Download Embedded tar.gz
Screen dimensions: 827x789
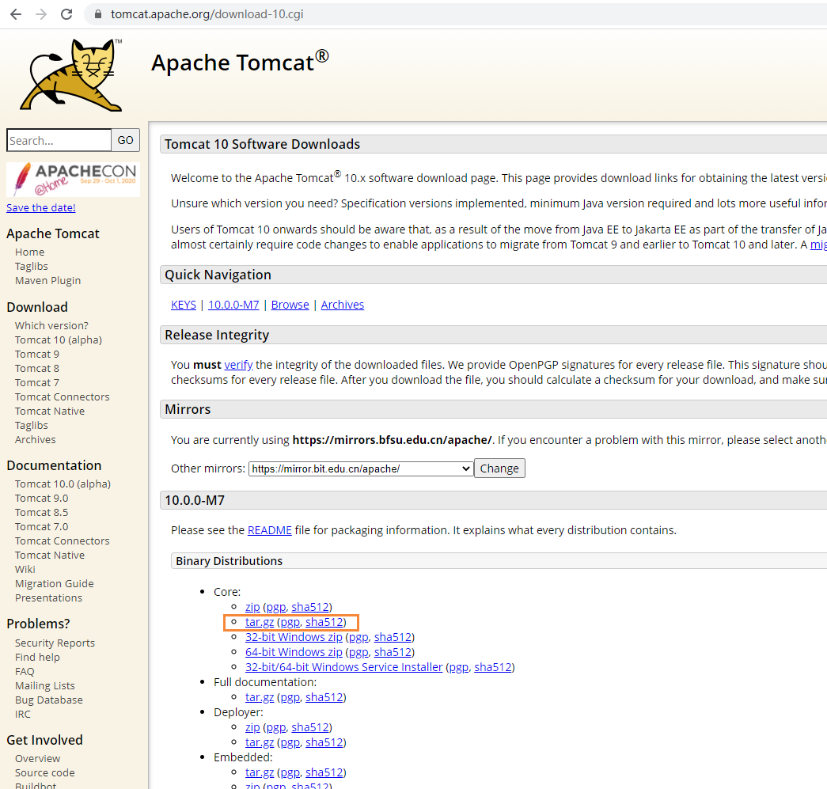pos(260,772)
